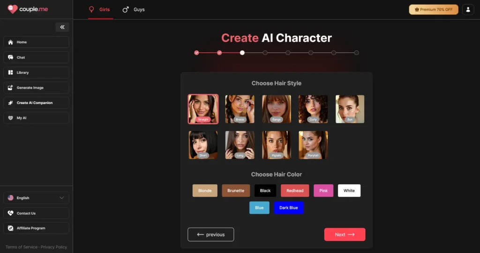480x253 pixels.
Task: Select the Pigtails hair style
Action: 277,145
